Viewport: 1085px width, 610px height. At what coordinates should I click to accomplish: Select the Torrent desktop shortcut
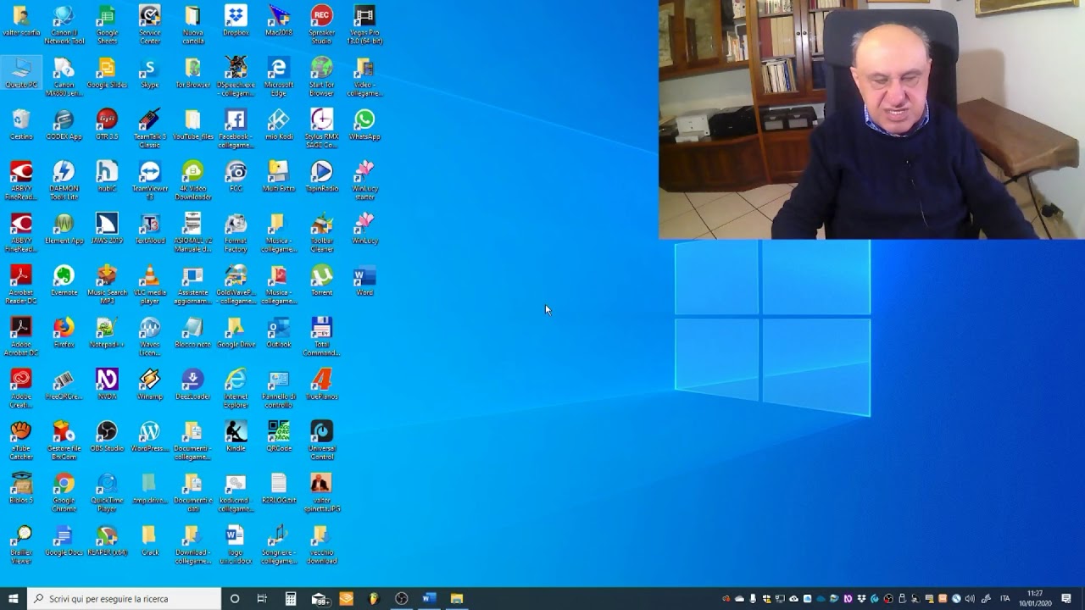(x=321, y=280)
